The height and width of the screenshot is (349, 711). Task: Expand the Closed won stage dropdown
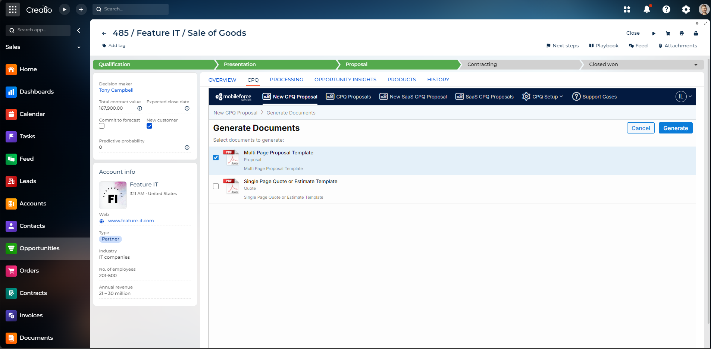tap(696, 65)
